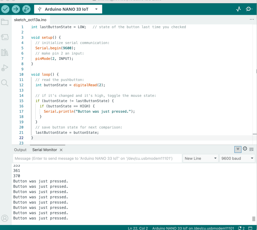Open the user account profile icon
Screen dimensions: 257x230
click(x=5, y=218)
